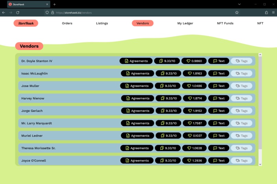Open Tags for Jose Muller
This screenshot has height=184, width=277.
(x=242, y=86)
